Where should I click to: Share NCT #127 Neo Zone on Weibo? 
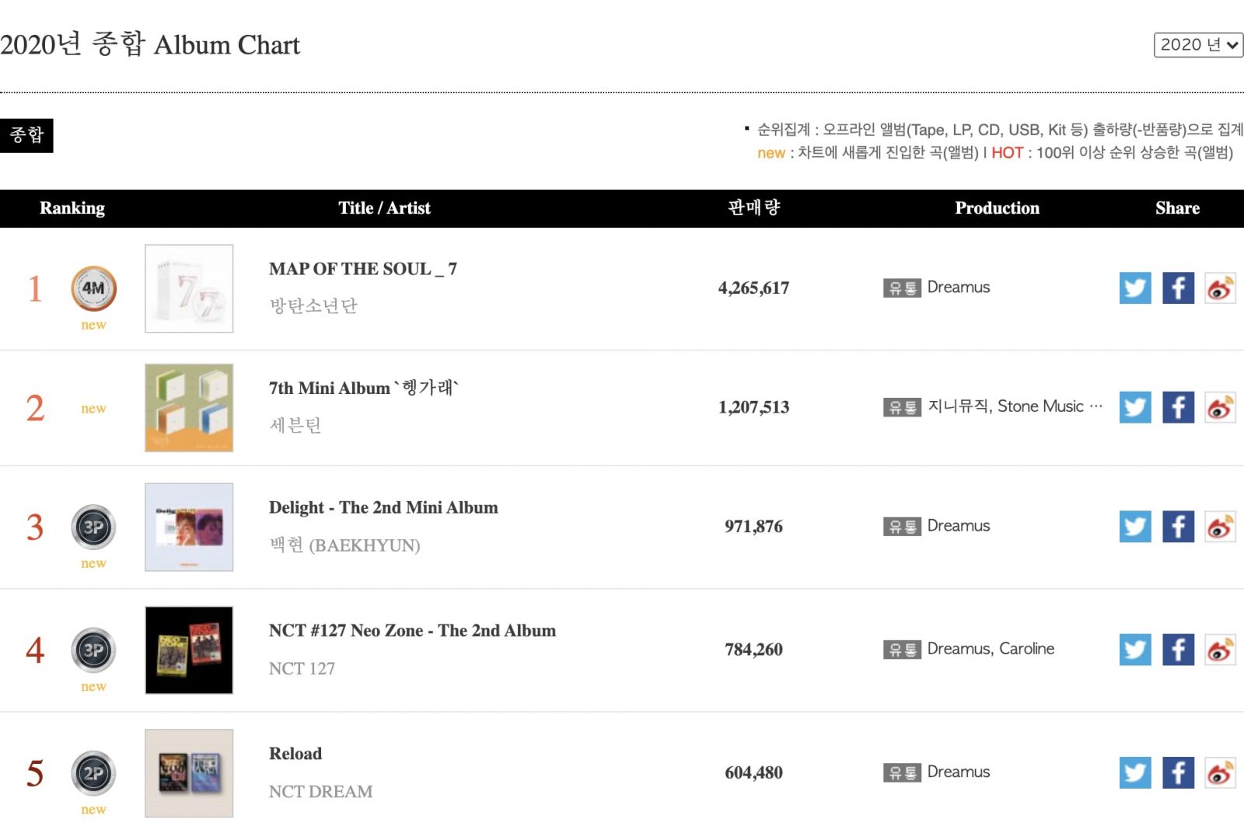tap(1220, 650)
